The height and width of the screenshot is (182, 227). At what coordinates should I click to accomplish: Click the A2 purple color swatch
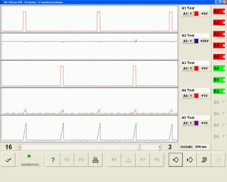click(196, 41)
